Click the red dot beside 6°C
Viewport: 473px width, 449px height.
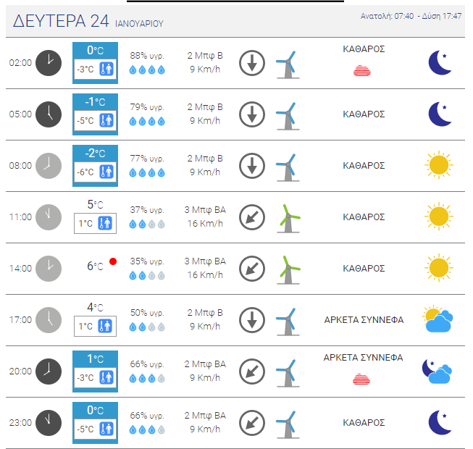click(x=113, y=261)
